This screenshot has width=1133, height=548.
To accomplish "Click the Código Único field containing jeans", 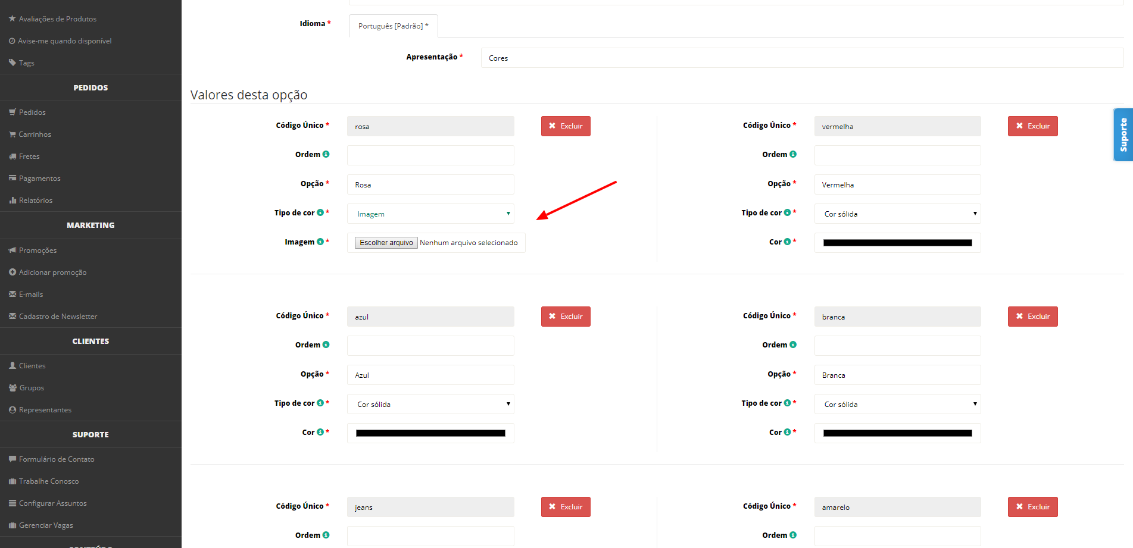I will click(x=430, y=507).
